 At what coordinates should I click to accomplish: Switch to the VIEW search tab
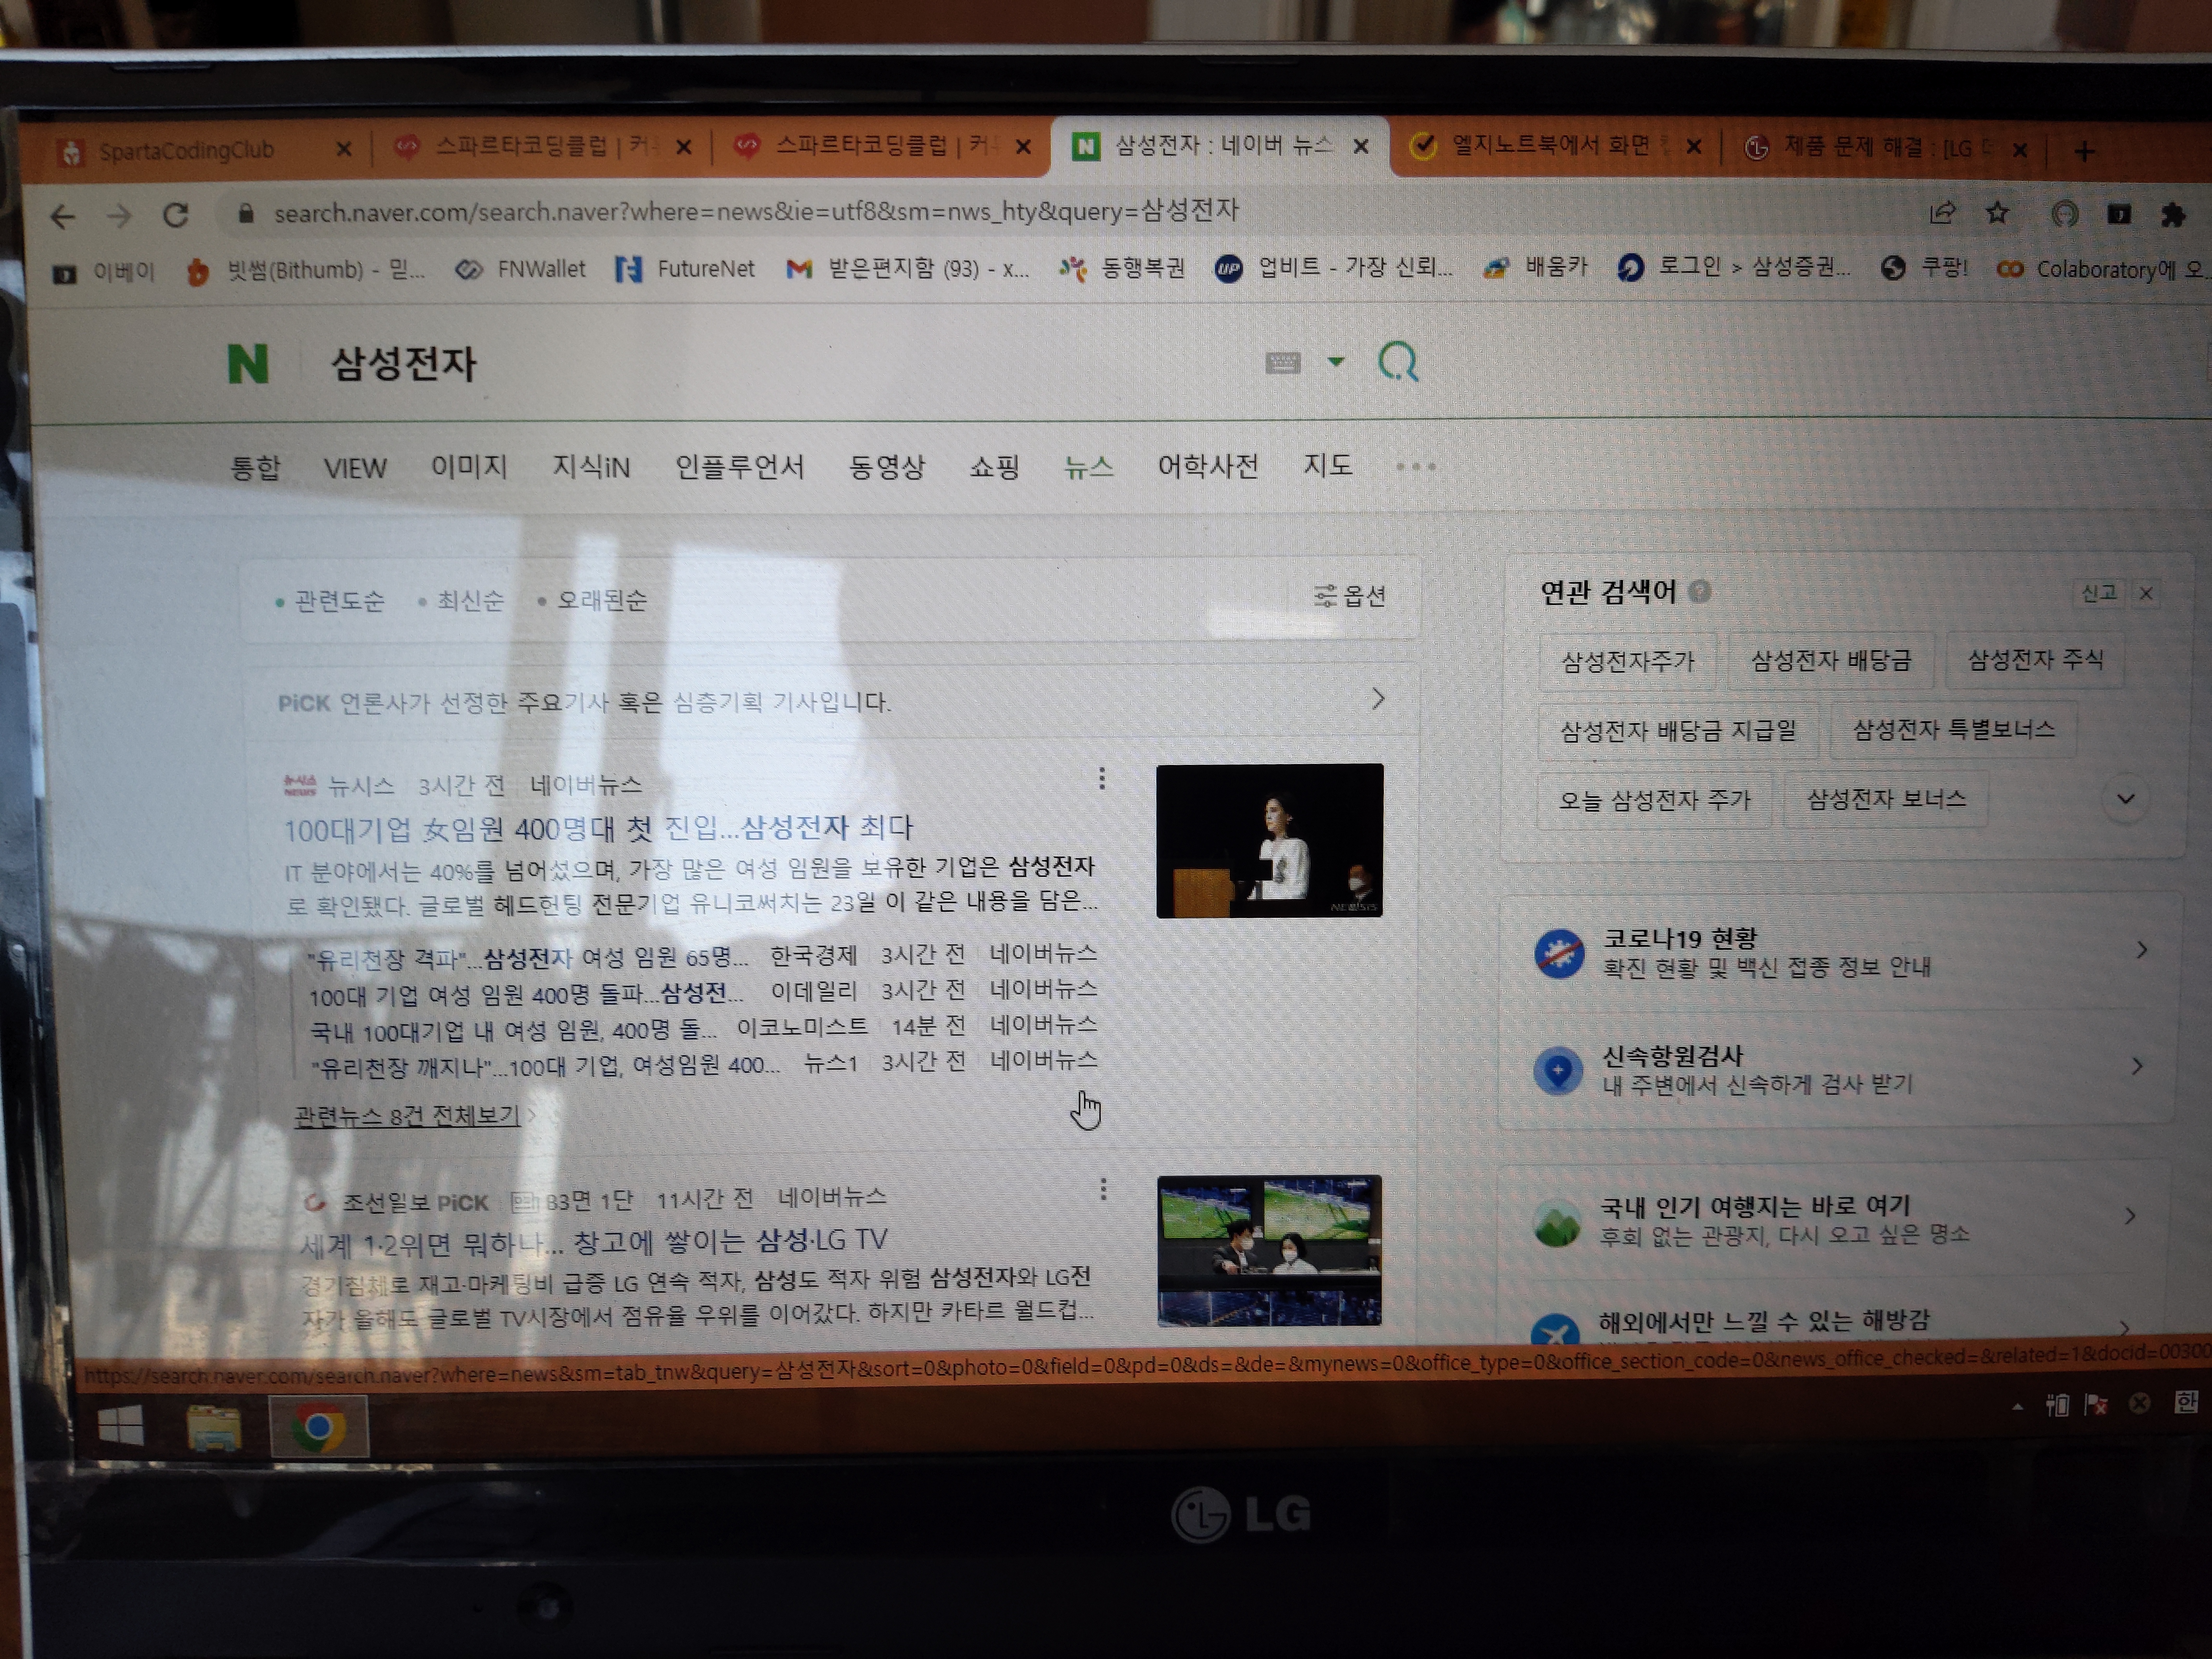(355, 468)
